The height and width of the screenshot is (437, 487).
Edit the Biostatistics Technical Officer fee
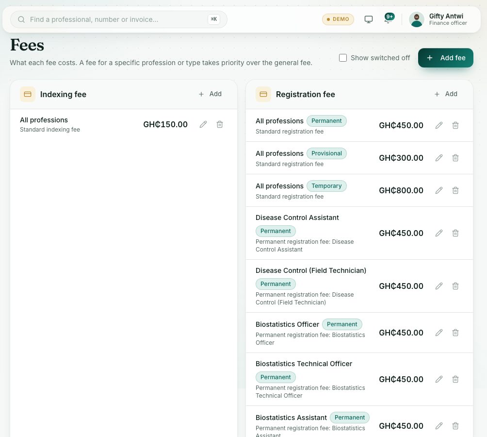439,379
